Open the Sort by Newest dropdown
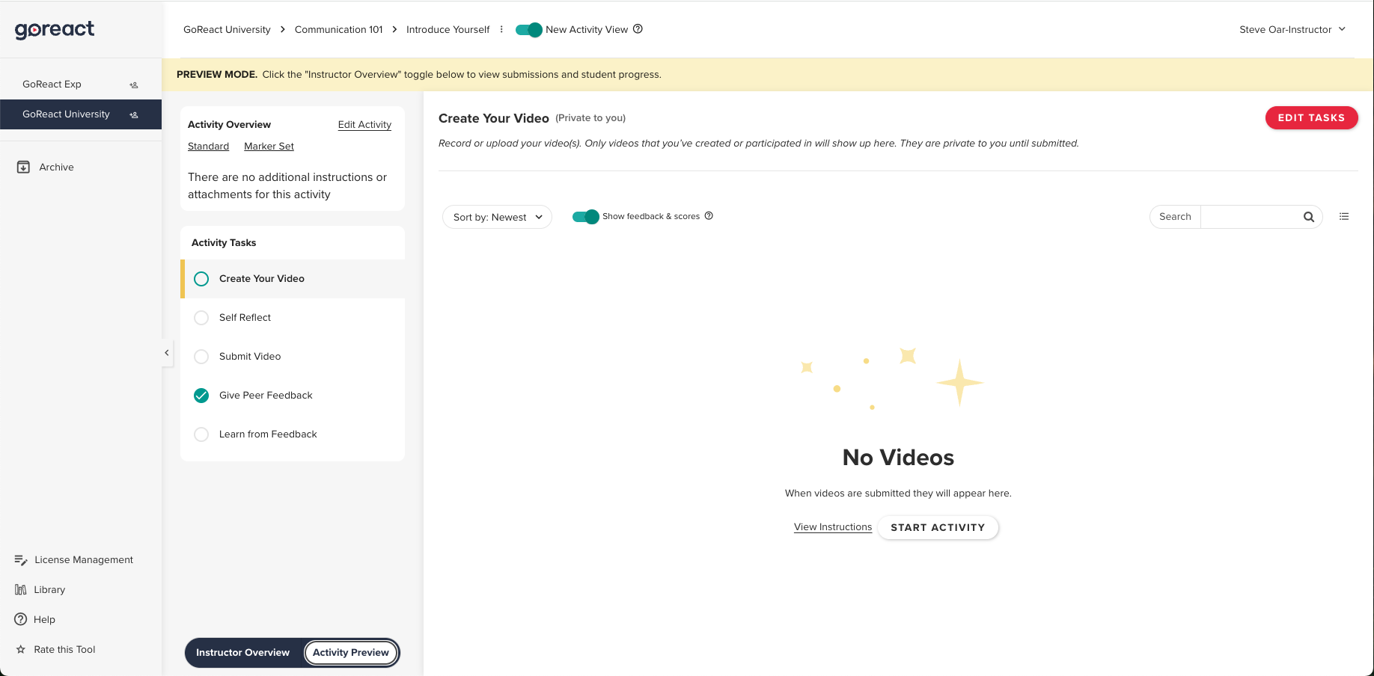 click(496, 217)
